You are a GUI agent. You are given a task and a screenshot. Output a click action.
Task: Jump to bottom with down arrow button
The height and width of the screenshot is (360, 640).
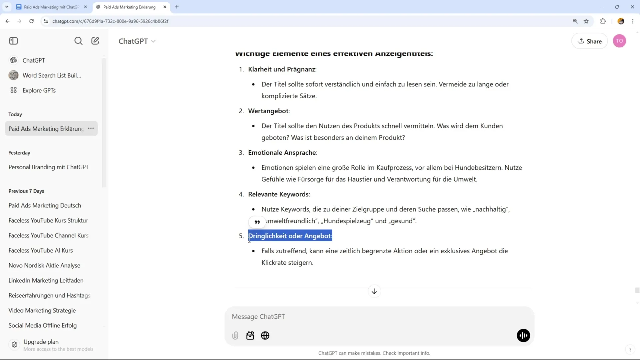tap(374, 291)
